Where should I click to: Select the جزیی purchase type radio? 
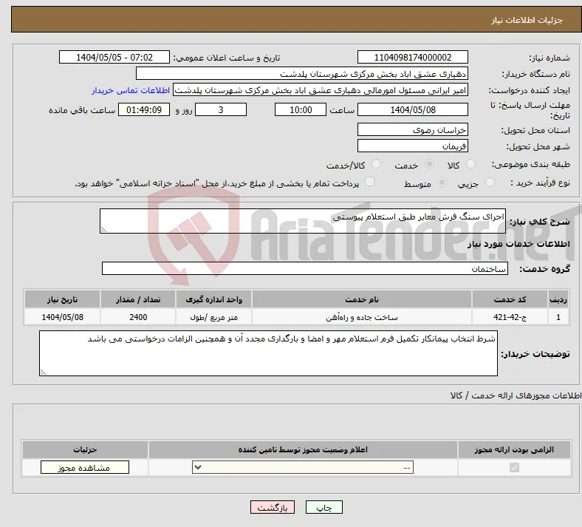[x=490, y=183]
